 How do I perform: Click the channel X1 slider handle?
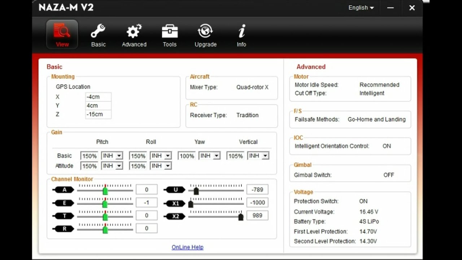(191, 204)
